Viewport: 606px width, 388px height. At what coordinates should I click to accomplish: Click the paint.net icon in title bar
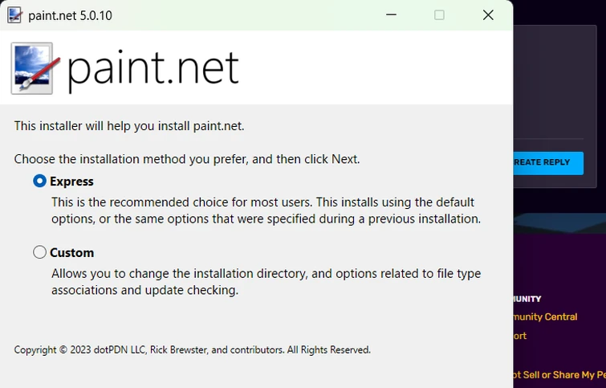(14, 15)
